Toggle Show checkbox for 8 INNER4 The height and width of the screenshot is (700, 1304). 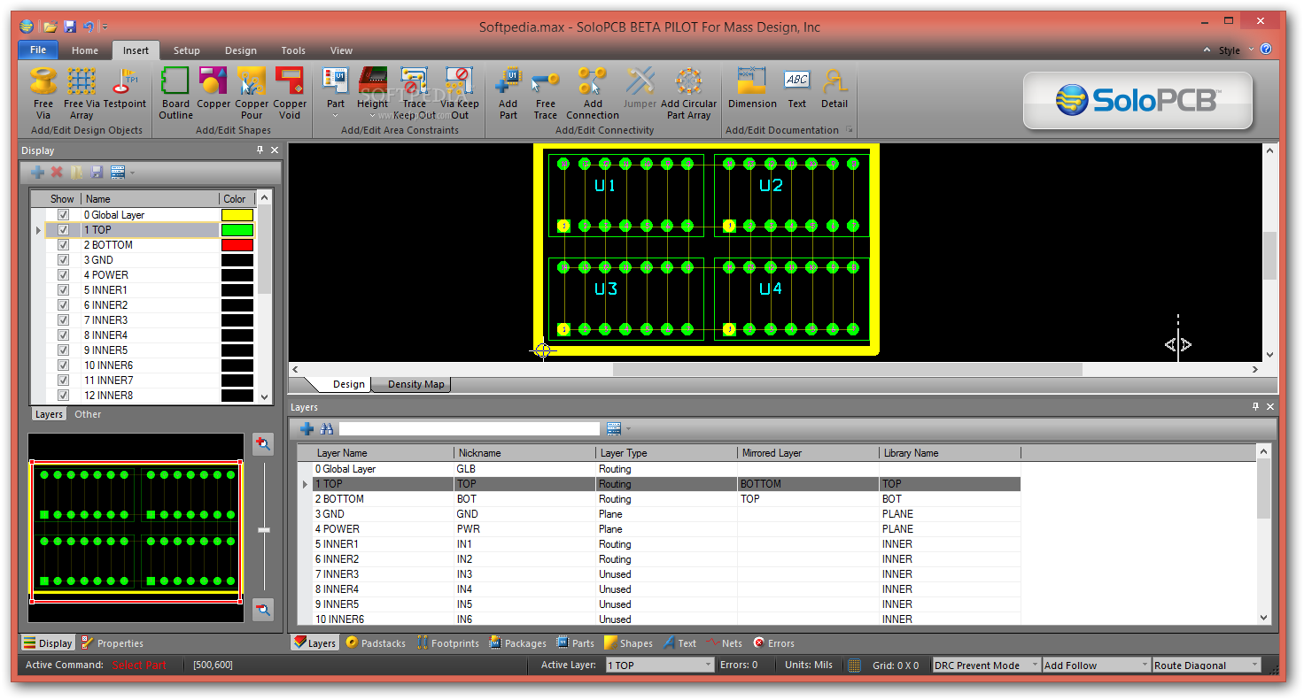[63, 335]
